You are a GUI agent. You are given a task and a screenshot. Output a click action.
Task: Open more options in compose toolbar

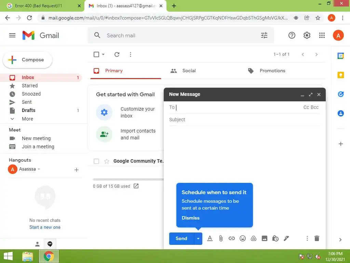(x=307, y=238)
